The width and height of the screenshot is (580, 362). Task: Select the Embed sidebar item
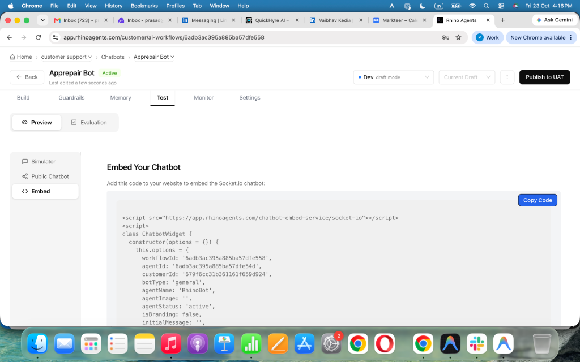point(45,191)
